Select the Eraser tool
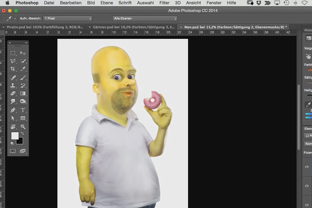The image size is (312, 208). [13, 93]
